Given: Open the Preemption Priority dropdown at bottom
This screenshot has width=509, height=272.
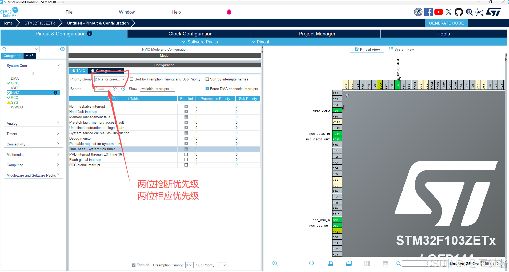Looking at the screenshot, I should coord(189,265).
